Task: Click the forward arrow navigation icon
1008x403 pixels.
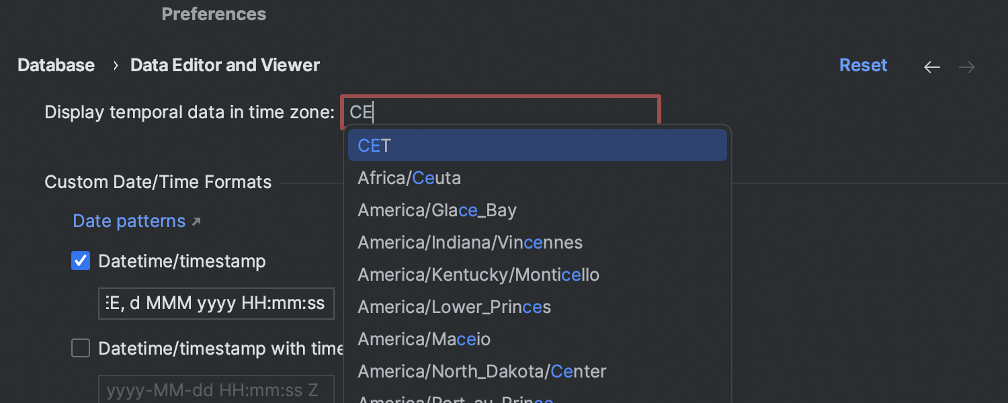Action: point(967,66)
